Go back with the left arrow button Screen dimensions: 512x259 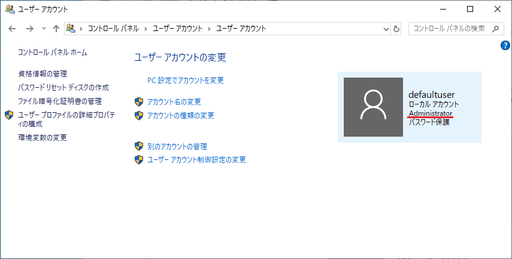coord(12,29)
